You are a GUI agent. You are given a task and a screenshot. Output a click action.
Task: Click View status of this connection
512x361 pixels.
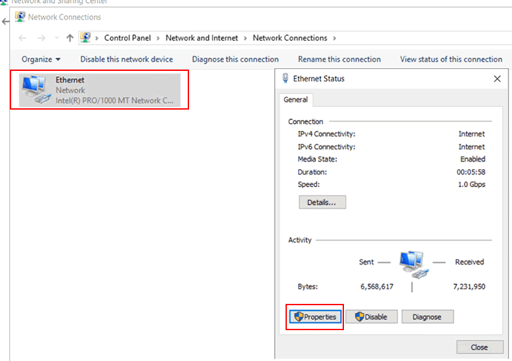click(x=451, y=60)
